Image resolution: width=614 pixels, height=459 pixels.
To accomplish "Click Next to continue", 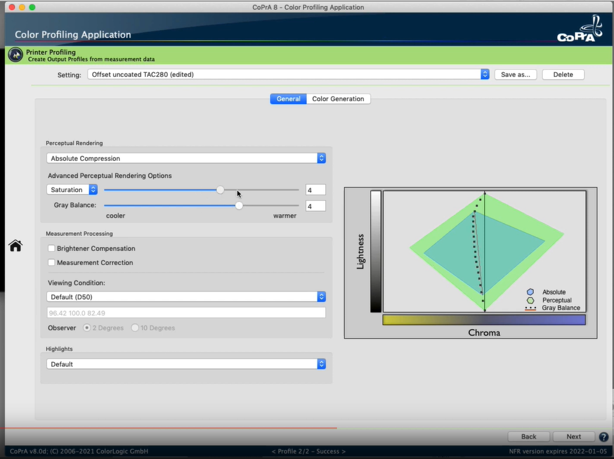I will (x=573, y=437).
